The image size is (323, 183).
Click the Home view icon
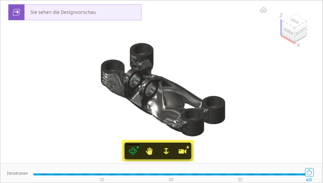(x=263, y=10)
